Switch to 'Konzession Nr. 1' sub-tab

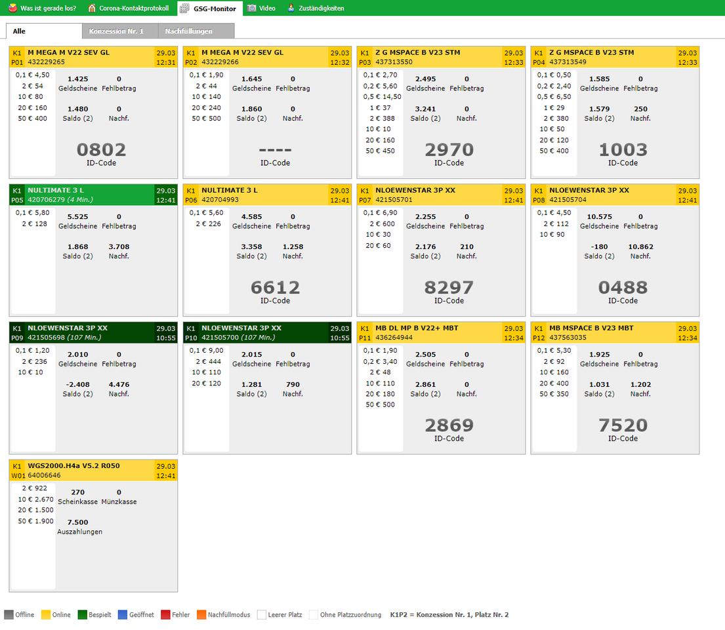click(x=120, y=31)
